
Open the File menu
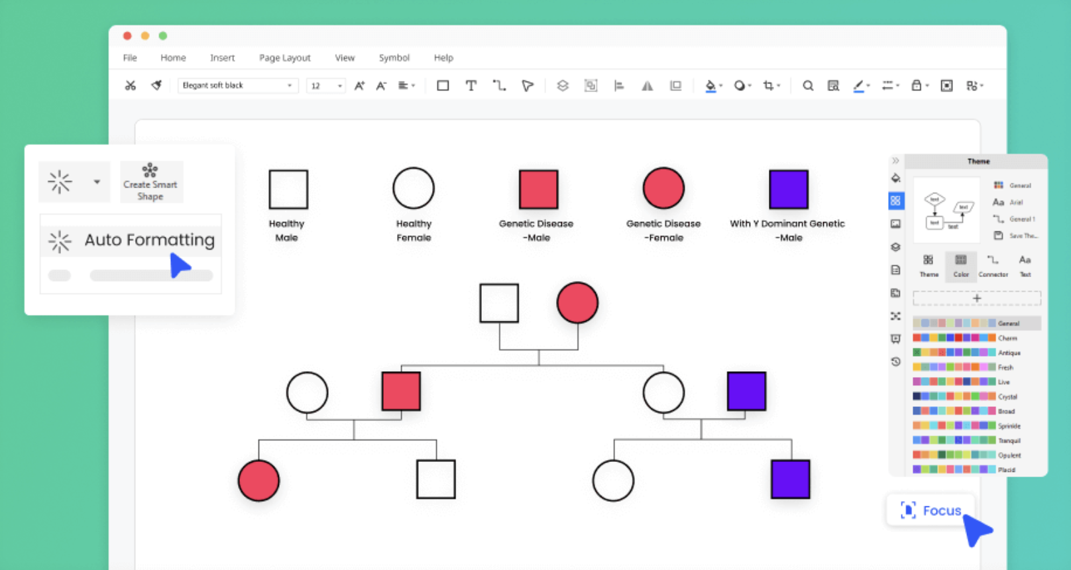tap(130, 58)
